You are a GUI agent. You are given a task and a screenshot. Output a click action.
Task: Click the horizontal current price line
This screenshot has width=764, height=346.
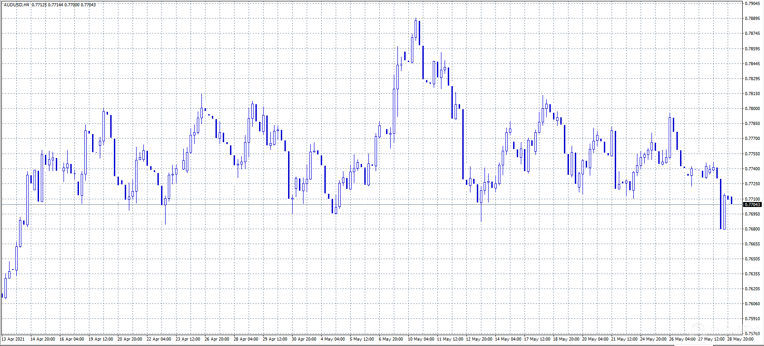363,205
